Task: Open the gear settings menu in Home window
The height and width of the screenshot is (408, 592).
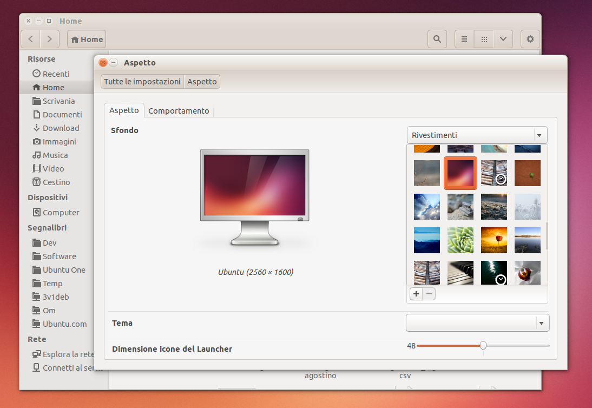Action: point(530,40)
